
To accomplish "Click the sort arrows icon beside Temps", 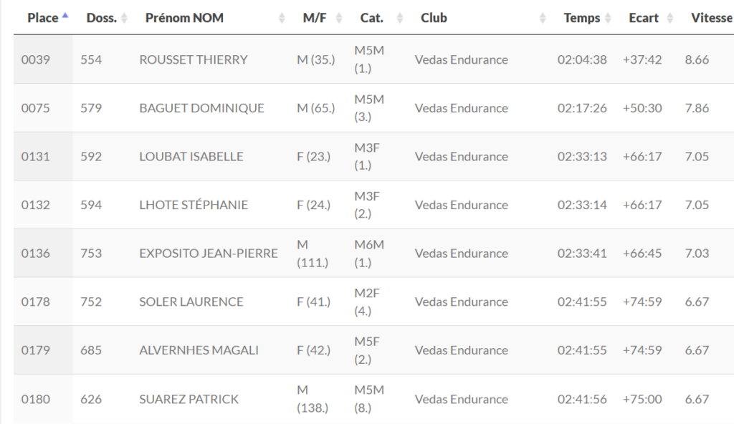I will (x=608, y=18).
